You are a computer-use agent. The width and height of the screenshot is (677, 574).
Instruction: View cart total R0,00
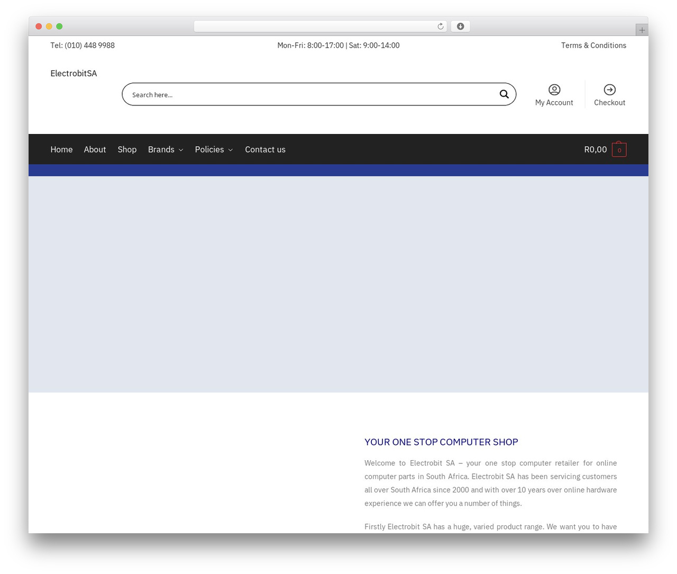tap(596, 149)
